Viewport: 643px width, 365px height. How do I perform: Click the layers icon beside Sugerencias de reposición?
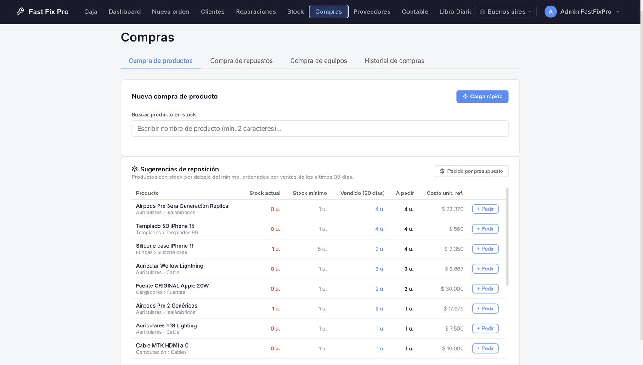tap(135, 169)
